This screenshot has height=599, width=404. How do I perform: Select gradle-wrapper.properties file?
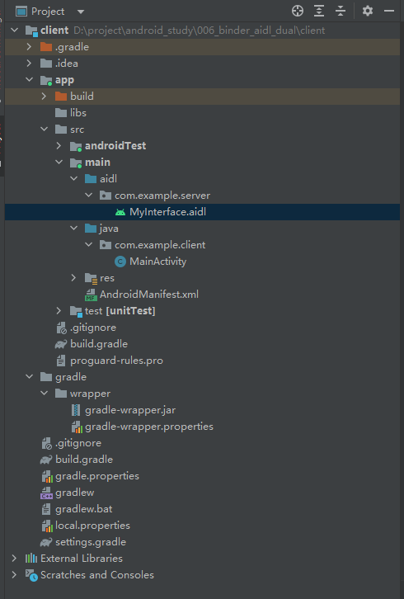coord(149,427)
